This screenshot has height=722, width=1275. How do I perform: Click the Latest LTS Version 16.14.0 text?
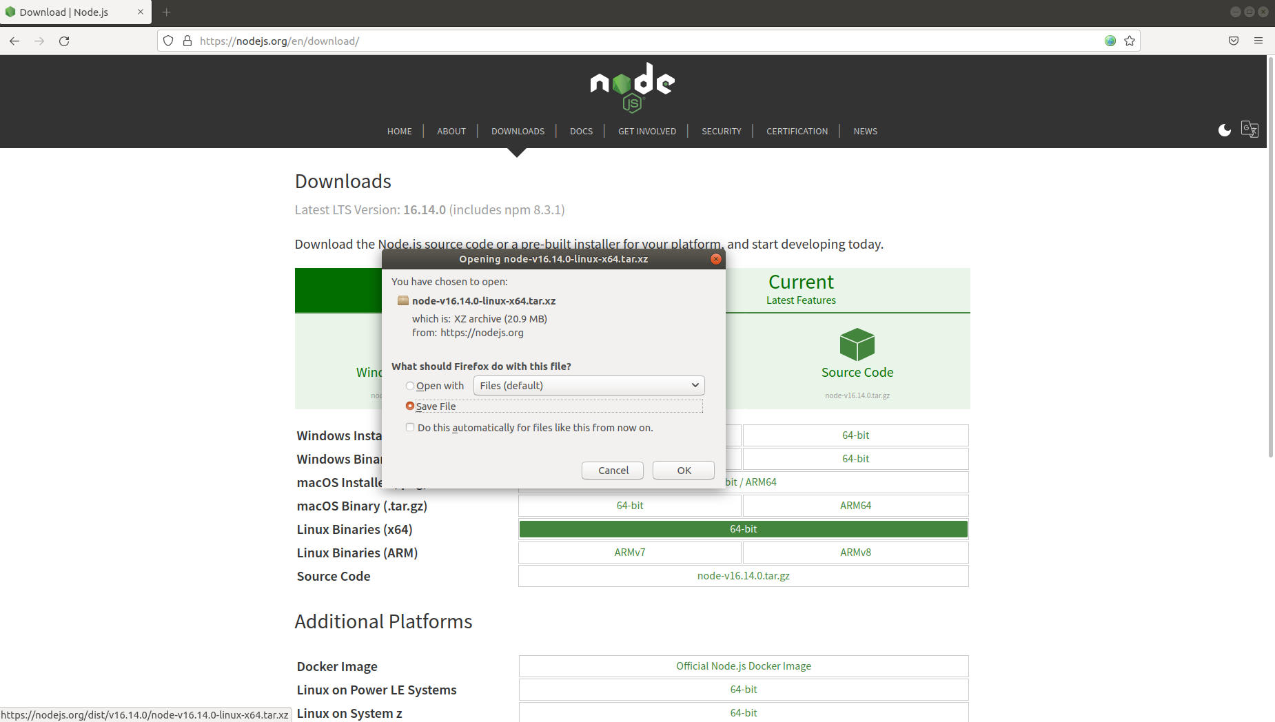(429, 209)
